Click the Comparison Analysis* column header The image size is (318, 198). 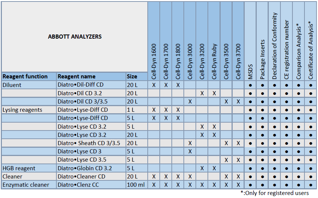pos(298,41)
